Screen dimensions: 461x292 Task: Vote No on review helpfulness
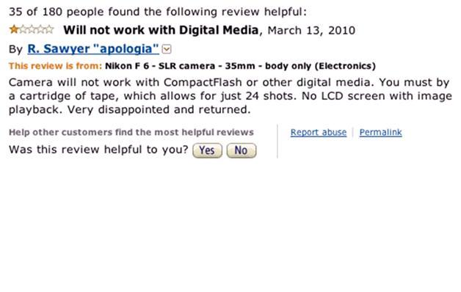click(x=242, y=150)
